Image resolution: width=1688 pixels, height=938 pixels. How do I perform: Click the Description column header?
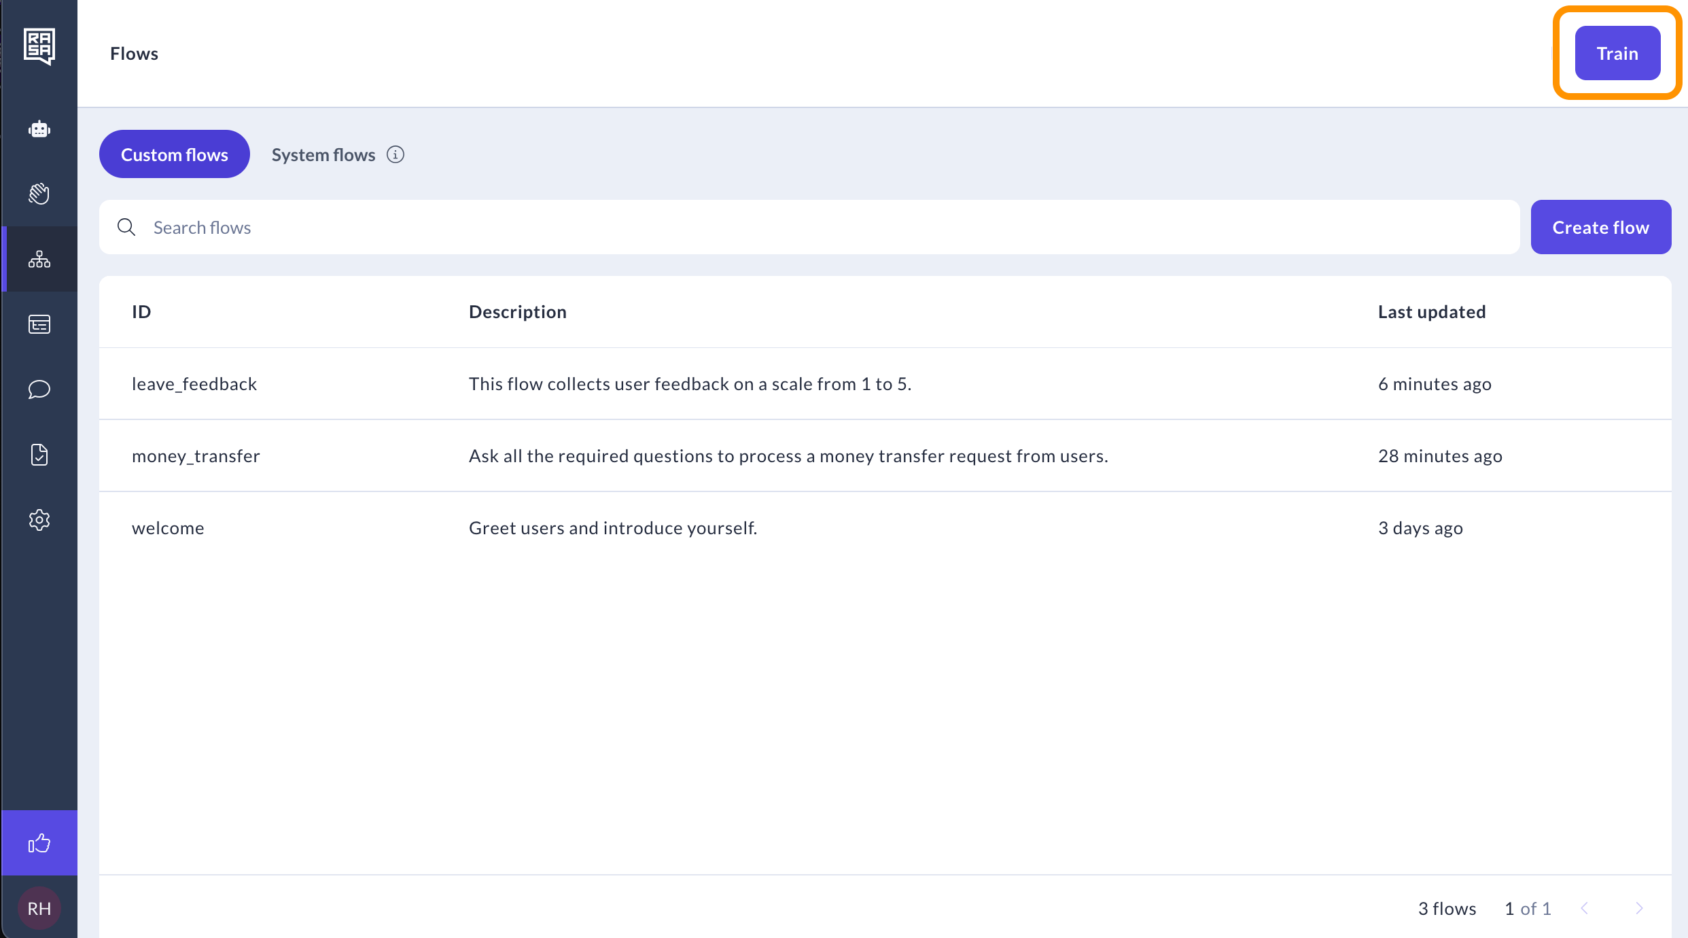pyautogui.click(x=518, y=312)
